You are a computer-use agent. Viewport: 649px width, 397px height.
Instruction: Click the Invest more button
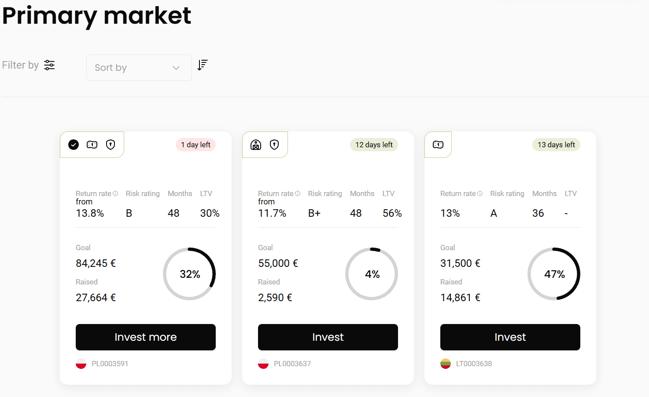pos(146,337)
